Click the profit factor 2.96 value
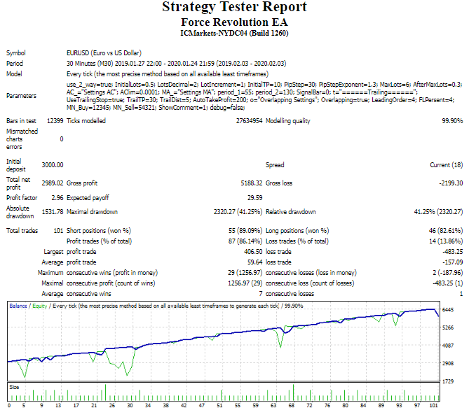 57,197
